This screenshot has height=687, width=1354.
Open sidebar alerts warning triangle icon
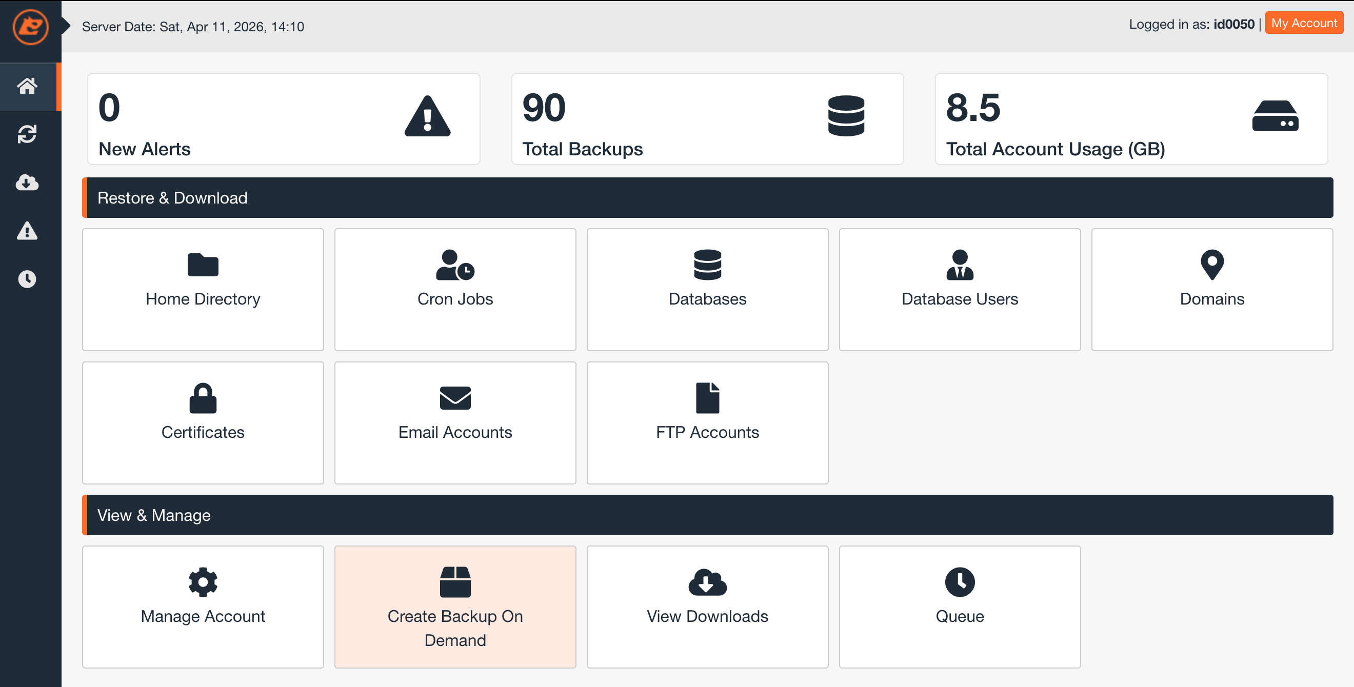point(27,231)
